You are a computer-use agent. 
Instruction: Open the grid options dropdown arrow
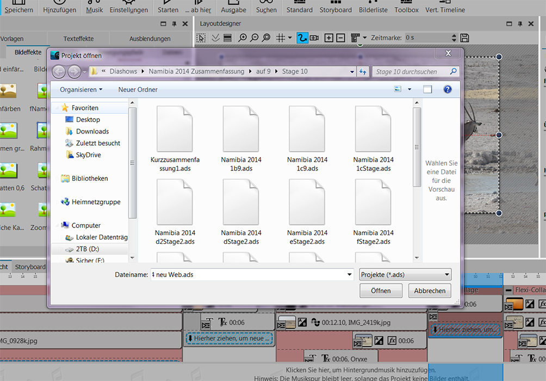pos(290,38)
